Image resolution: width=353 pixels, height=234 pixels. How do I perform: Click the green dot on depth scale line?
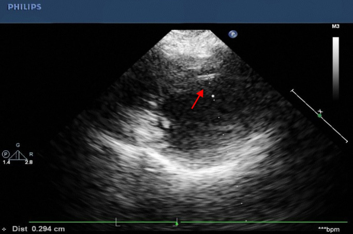click(x=320, y=116)
